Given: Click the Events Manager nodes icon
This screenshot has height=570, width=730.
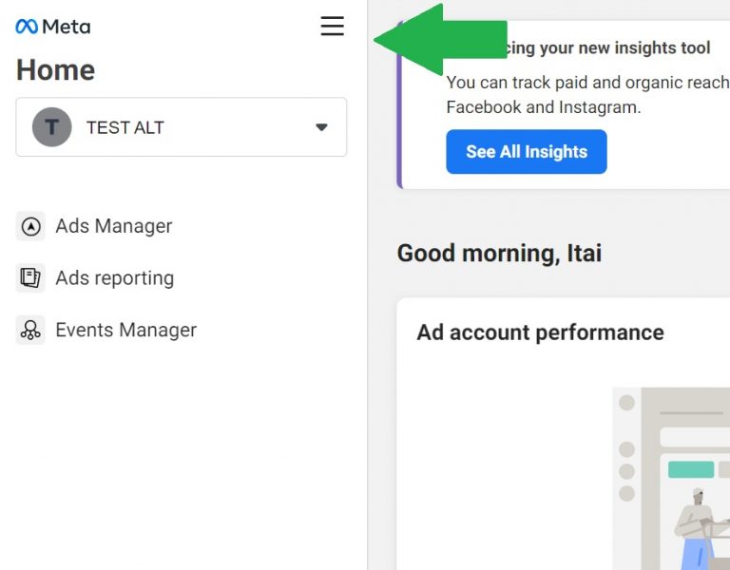Looking at the screenshot, I should click(30, 331).
